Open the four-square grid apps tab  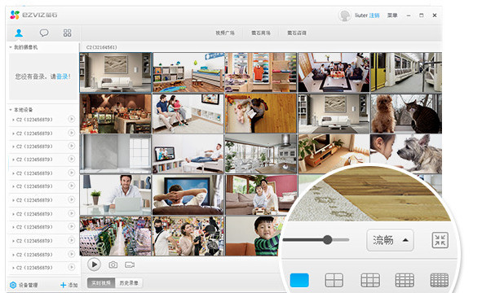pyautogui.click(x=68, y=33)
